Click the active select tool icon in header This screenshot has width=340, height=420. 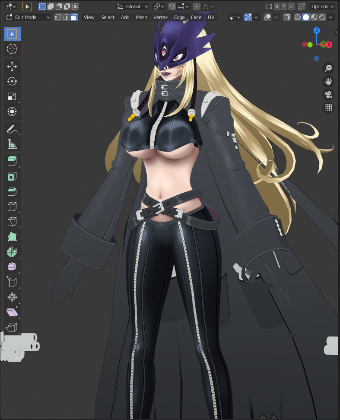(27, 6)
